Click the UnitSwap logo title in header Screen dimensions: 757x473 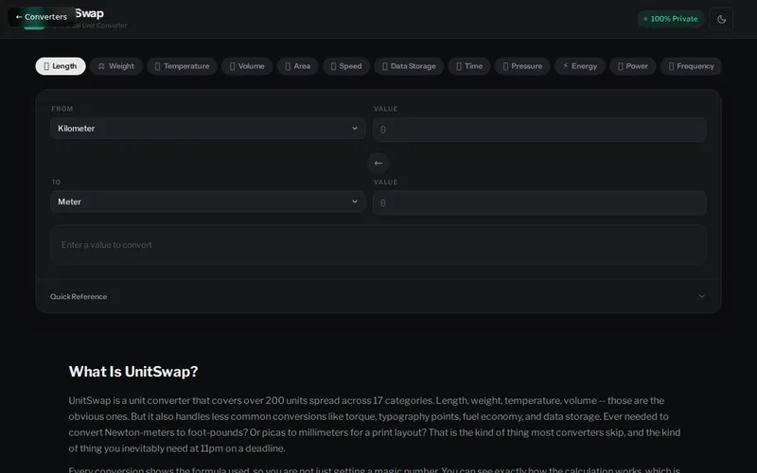(89, 13)
